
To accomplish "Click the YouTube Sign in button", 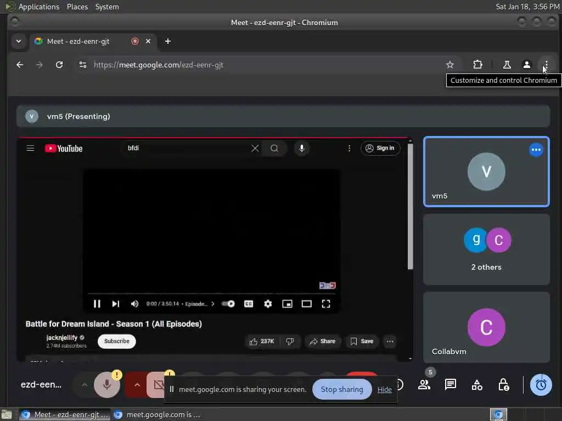I will click(380, 148).
